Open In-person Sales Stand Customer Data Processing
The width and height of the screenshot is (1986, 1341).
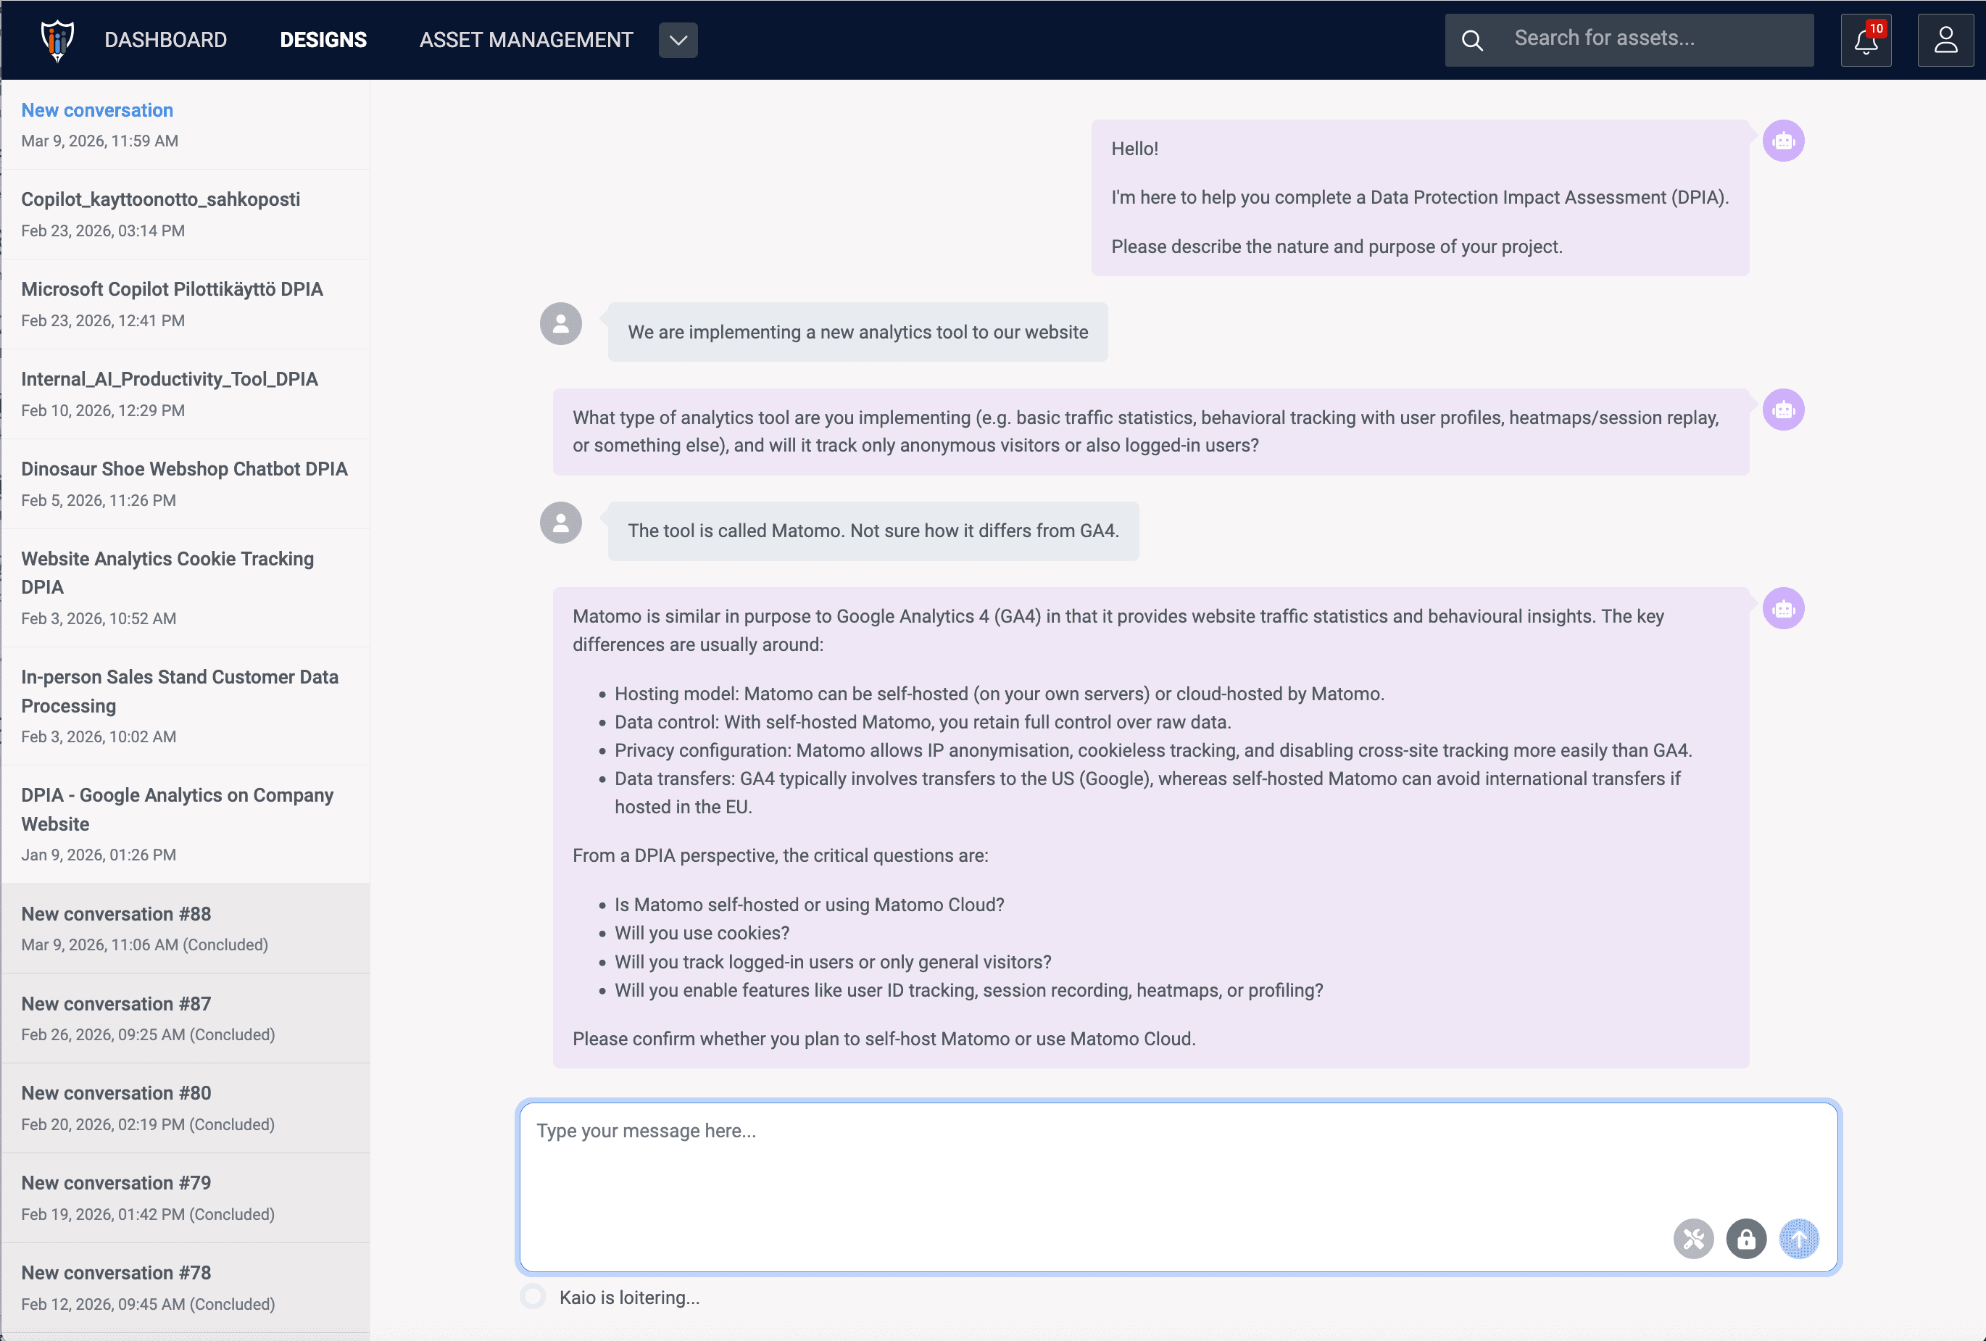tap(186, 706)
